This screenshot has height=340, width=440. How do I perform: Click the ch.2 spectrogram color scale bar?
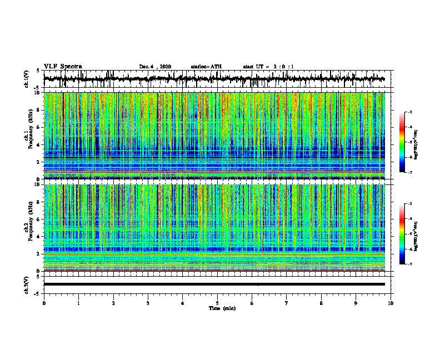[x=402, y=234]
